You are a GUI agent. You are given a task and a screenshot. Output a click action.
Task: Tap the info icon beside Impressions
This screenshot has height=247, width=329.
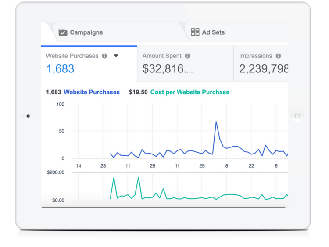278,56
